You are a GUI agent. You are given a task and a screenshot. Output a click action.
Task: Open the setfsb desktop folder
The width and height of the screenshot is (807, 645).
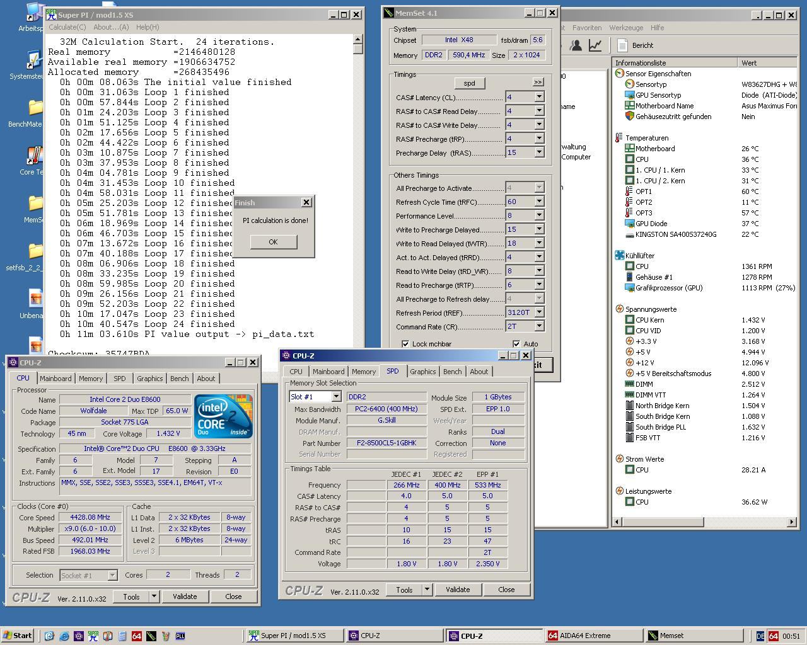(x=35, y=252)
